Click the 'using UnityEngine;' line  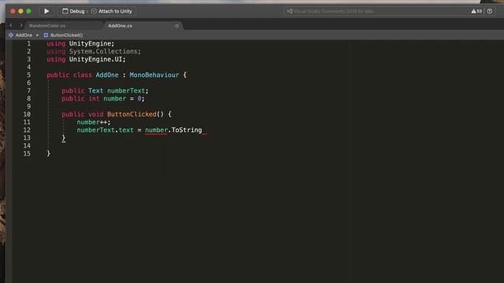tap(80, 44)
